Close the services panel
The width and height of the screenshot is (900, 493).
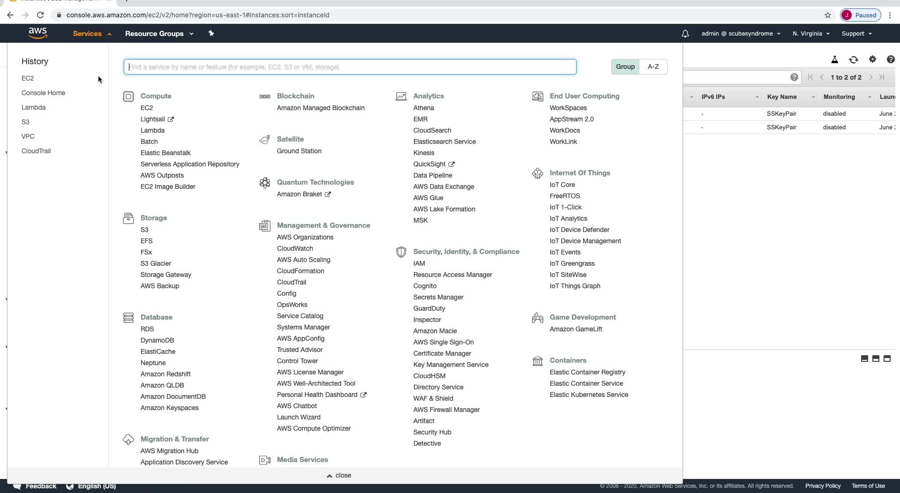point(339,475)
